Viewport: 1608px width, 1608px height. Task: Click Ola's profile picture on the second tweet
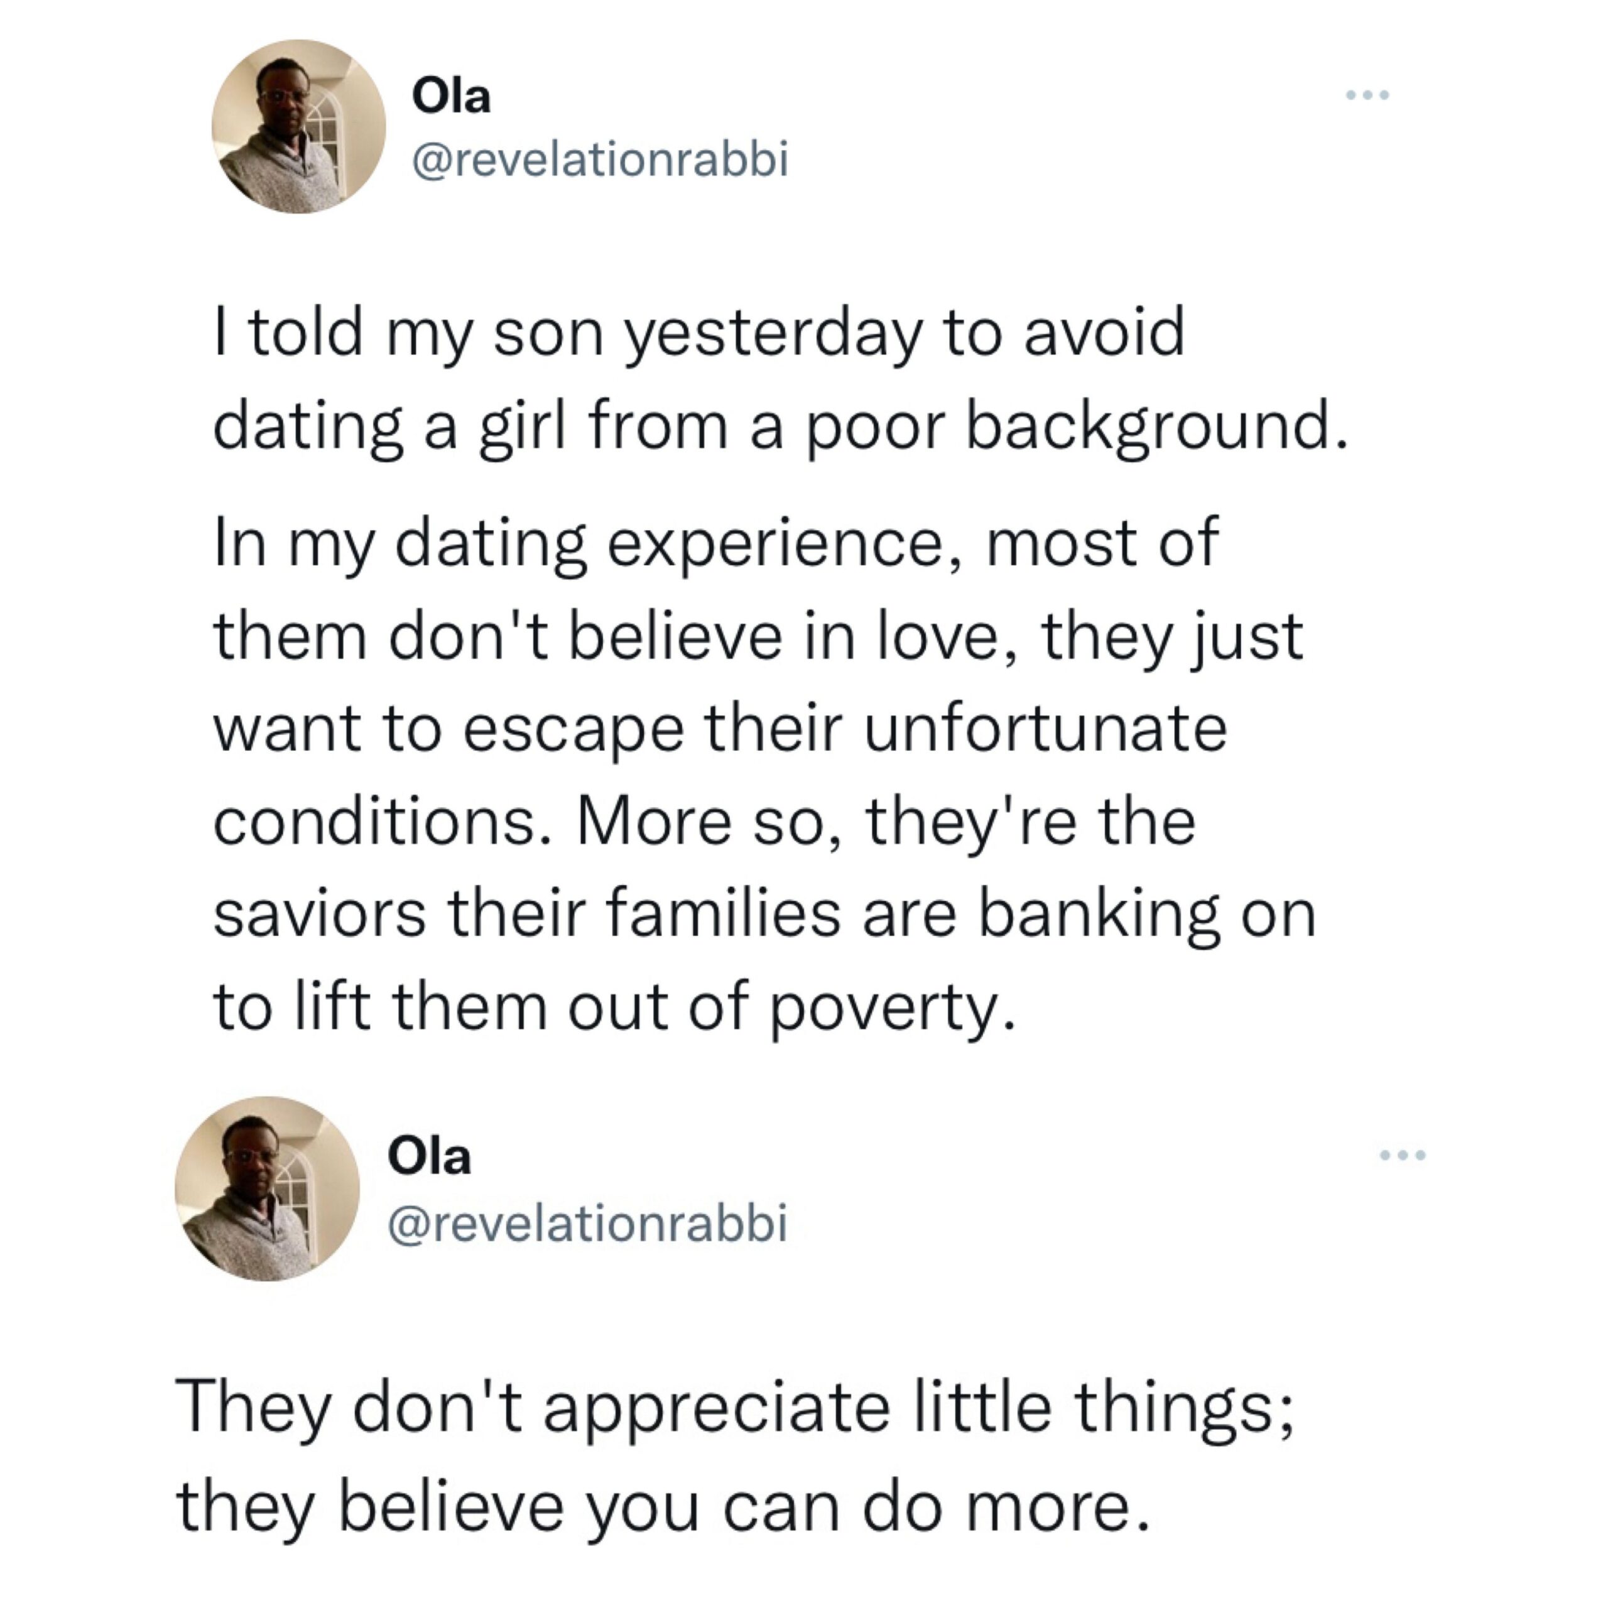[x=266, y=1188]
